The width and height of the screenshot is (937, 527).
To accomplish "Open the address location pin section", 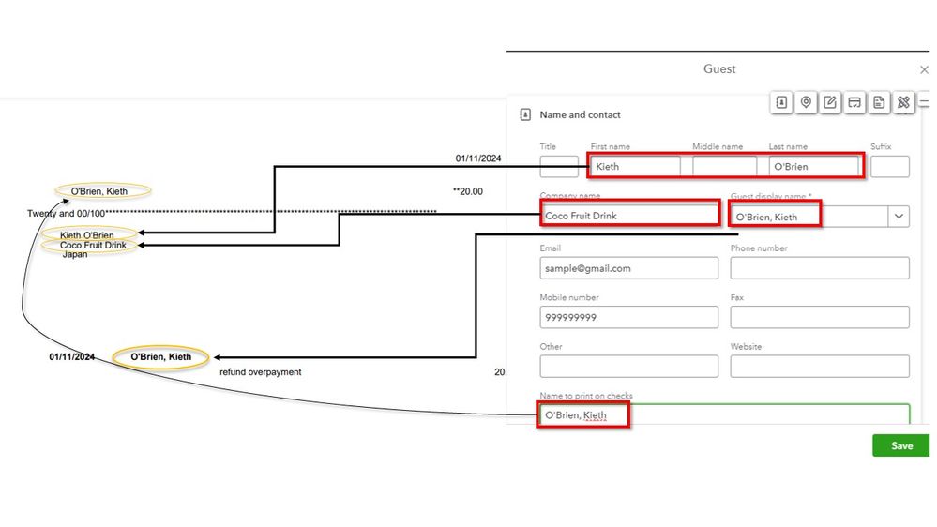I will coord(806,102).
